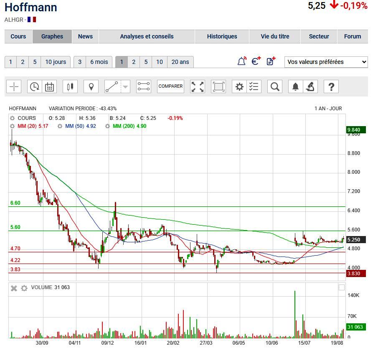Add a price alert bell icon
The width and height of the screenshot is (373, 348).
tap(242, 61)
